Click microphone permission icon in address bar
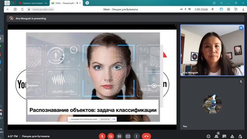The height and width of the screenshot is (139, 247). [185, 9]
